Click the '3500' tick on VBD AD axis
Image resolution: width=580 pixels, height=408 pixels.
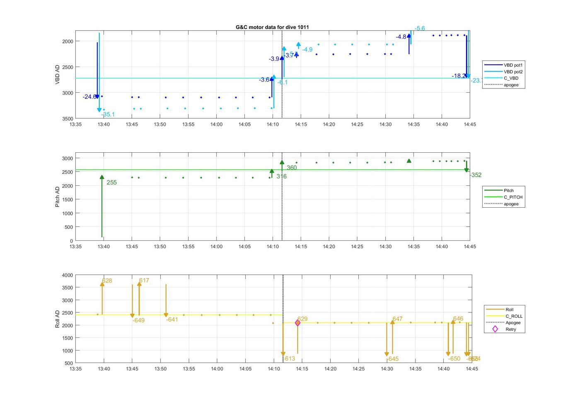(68, 119)
